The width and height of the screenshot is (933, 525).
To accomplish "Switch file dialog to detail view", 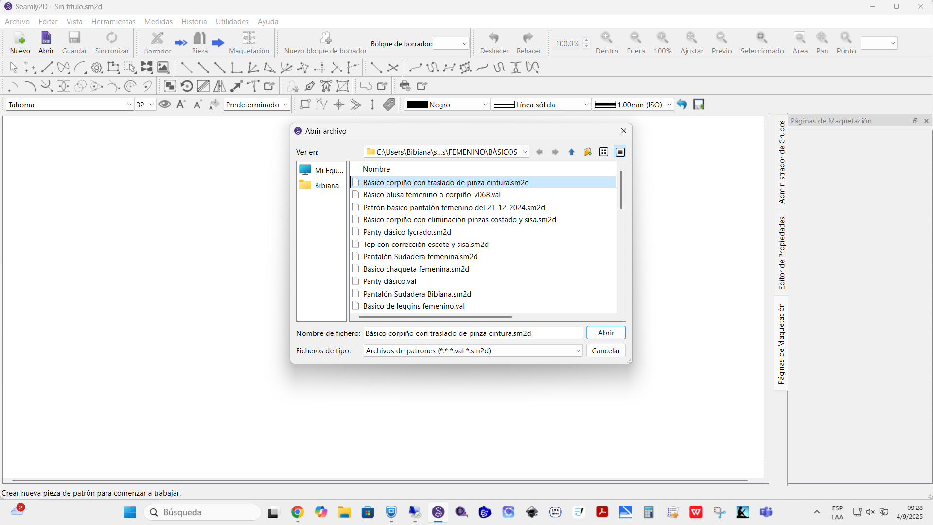I will [x=620, y=152].
